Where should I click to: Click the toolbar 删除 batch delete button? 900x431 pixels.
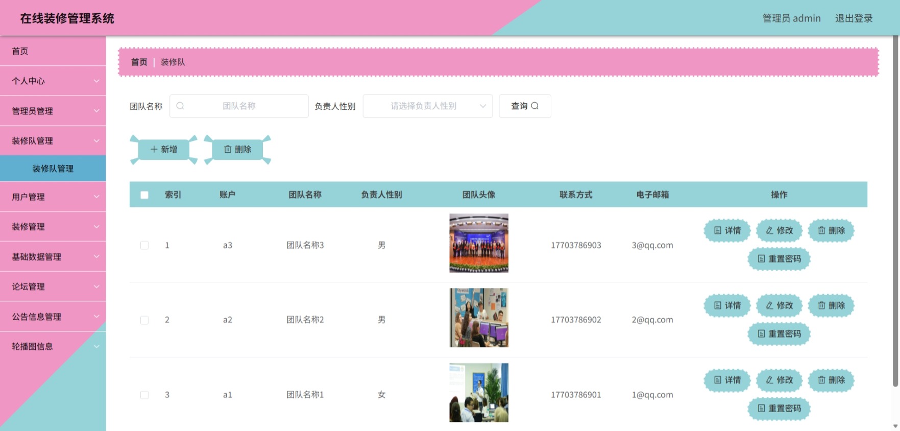click(x=238, y=149)
